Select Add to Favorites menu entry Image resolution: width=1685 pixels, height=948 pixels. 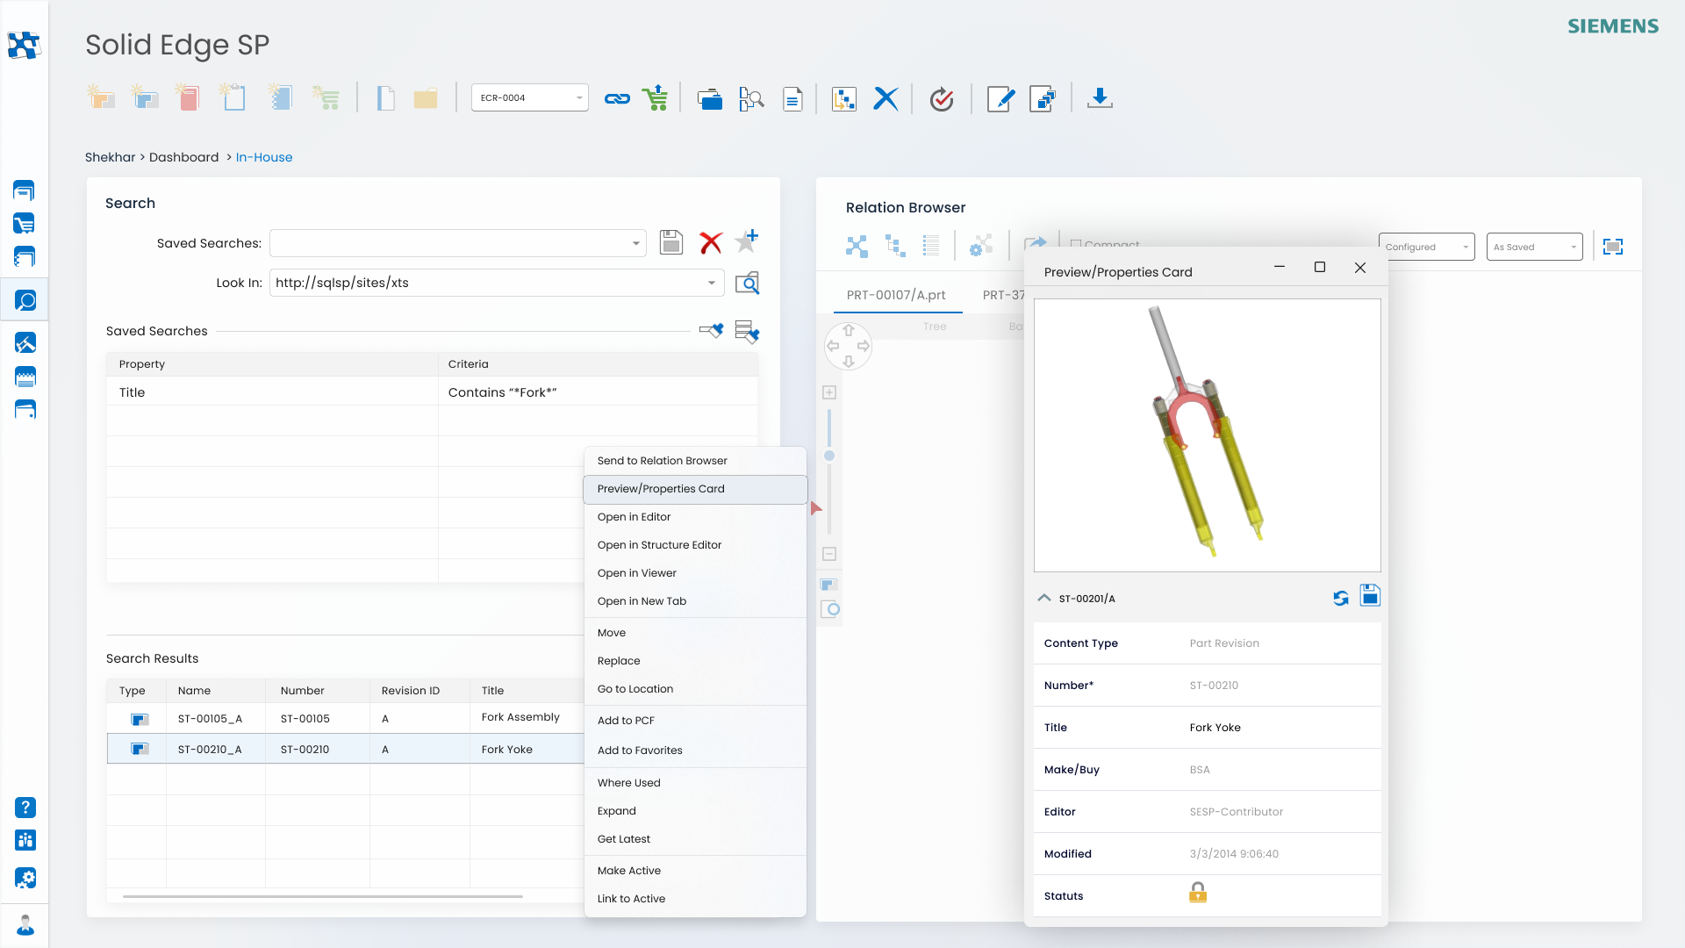(695, 750)
